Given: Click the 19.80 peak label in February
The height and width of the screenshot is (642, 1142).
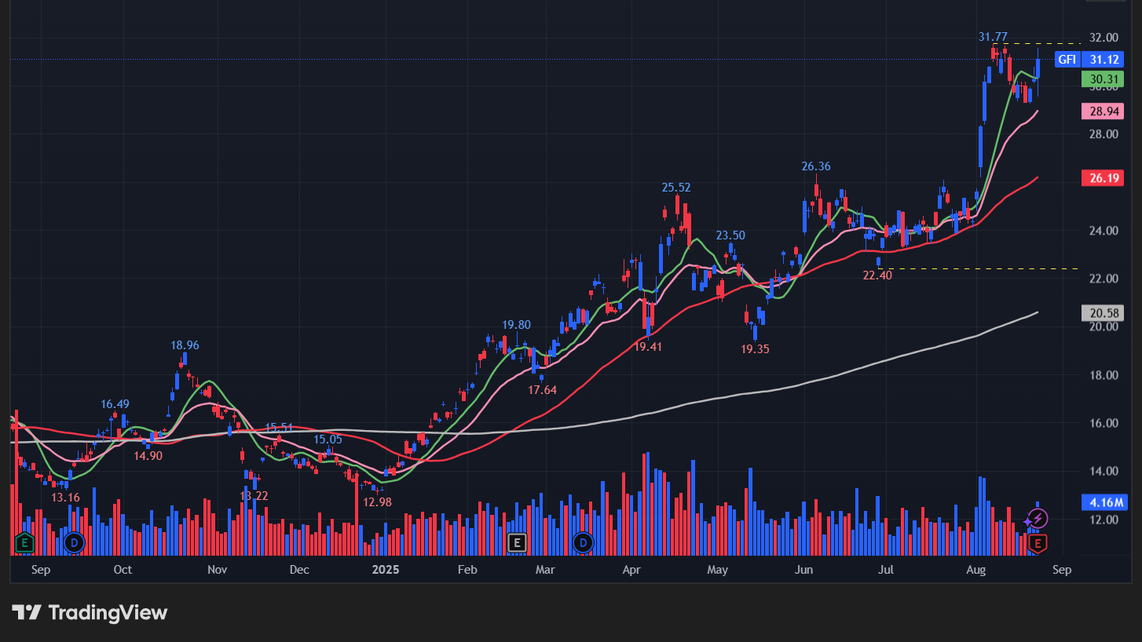Looking at the screenshot, I should click(517, 325).
